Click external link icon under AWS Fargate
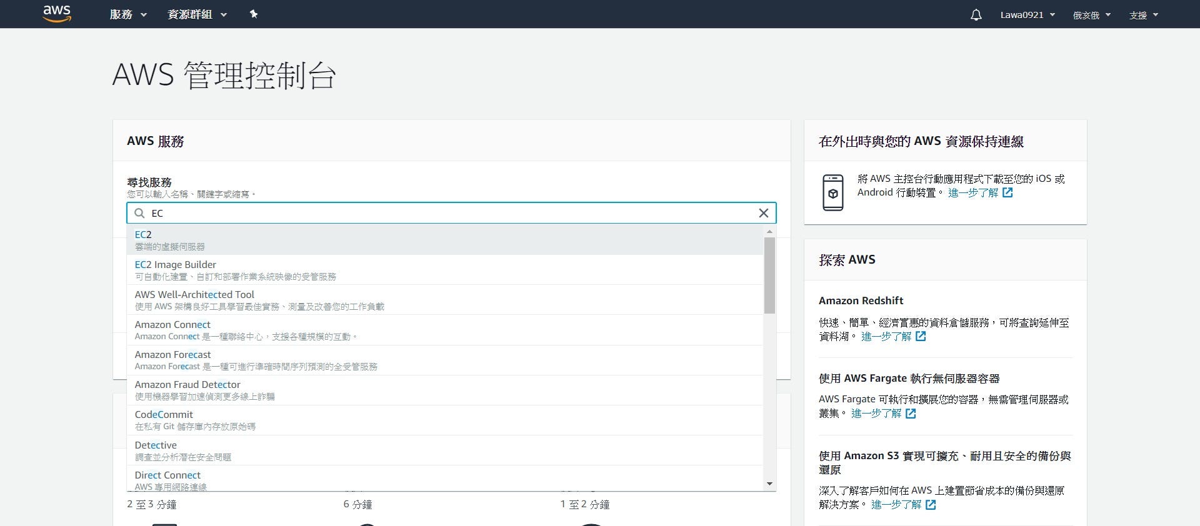This screenshot has height=526, width=1200. point(911,414)
